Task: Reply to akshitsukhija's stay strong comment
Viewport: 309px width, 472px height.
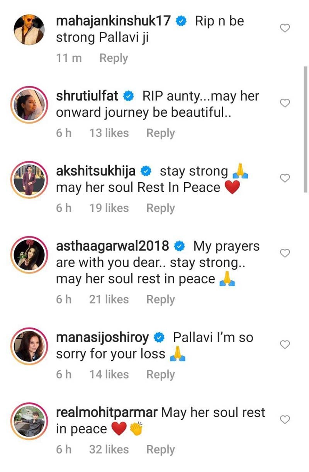Action: [x=160, y=208]
